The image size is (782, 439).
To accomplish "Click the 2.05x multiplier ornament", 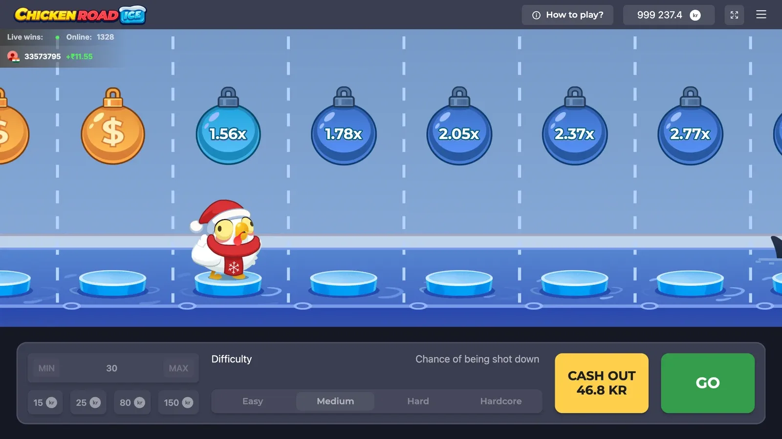I will pyautogui.click(x=459, y=126).
